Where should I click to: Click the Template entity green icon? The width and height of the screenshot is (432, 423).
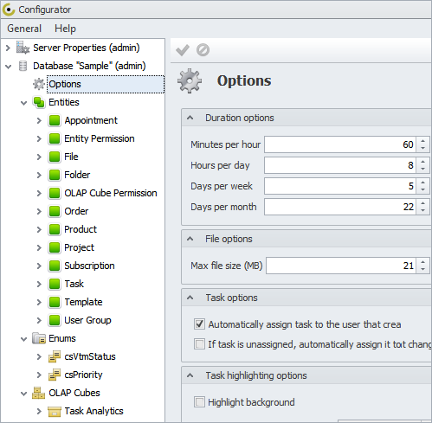pyautogui.click(x=55, y=302)
